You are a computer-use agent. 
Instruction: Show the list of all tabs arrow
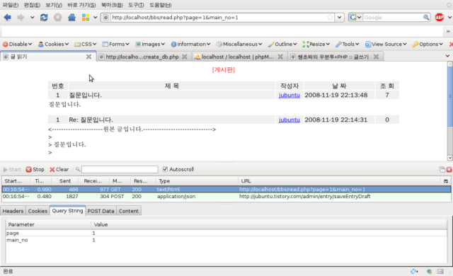click(x=447, y=56)
